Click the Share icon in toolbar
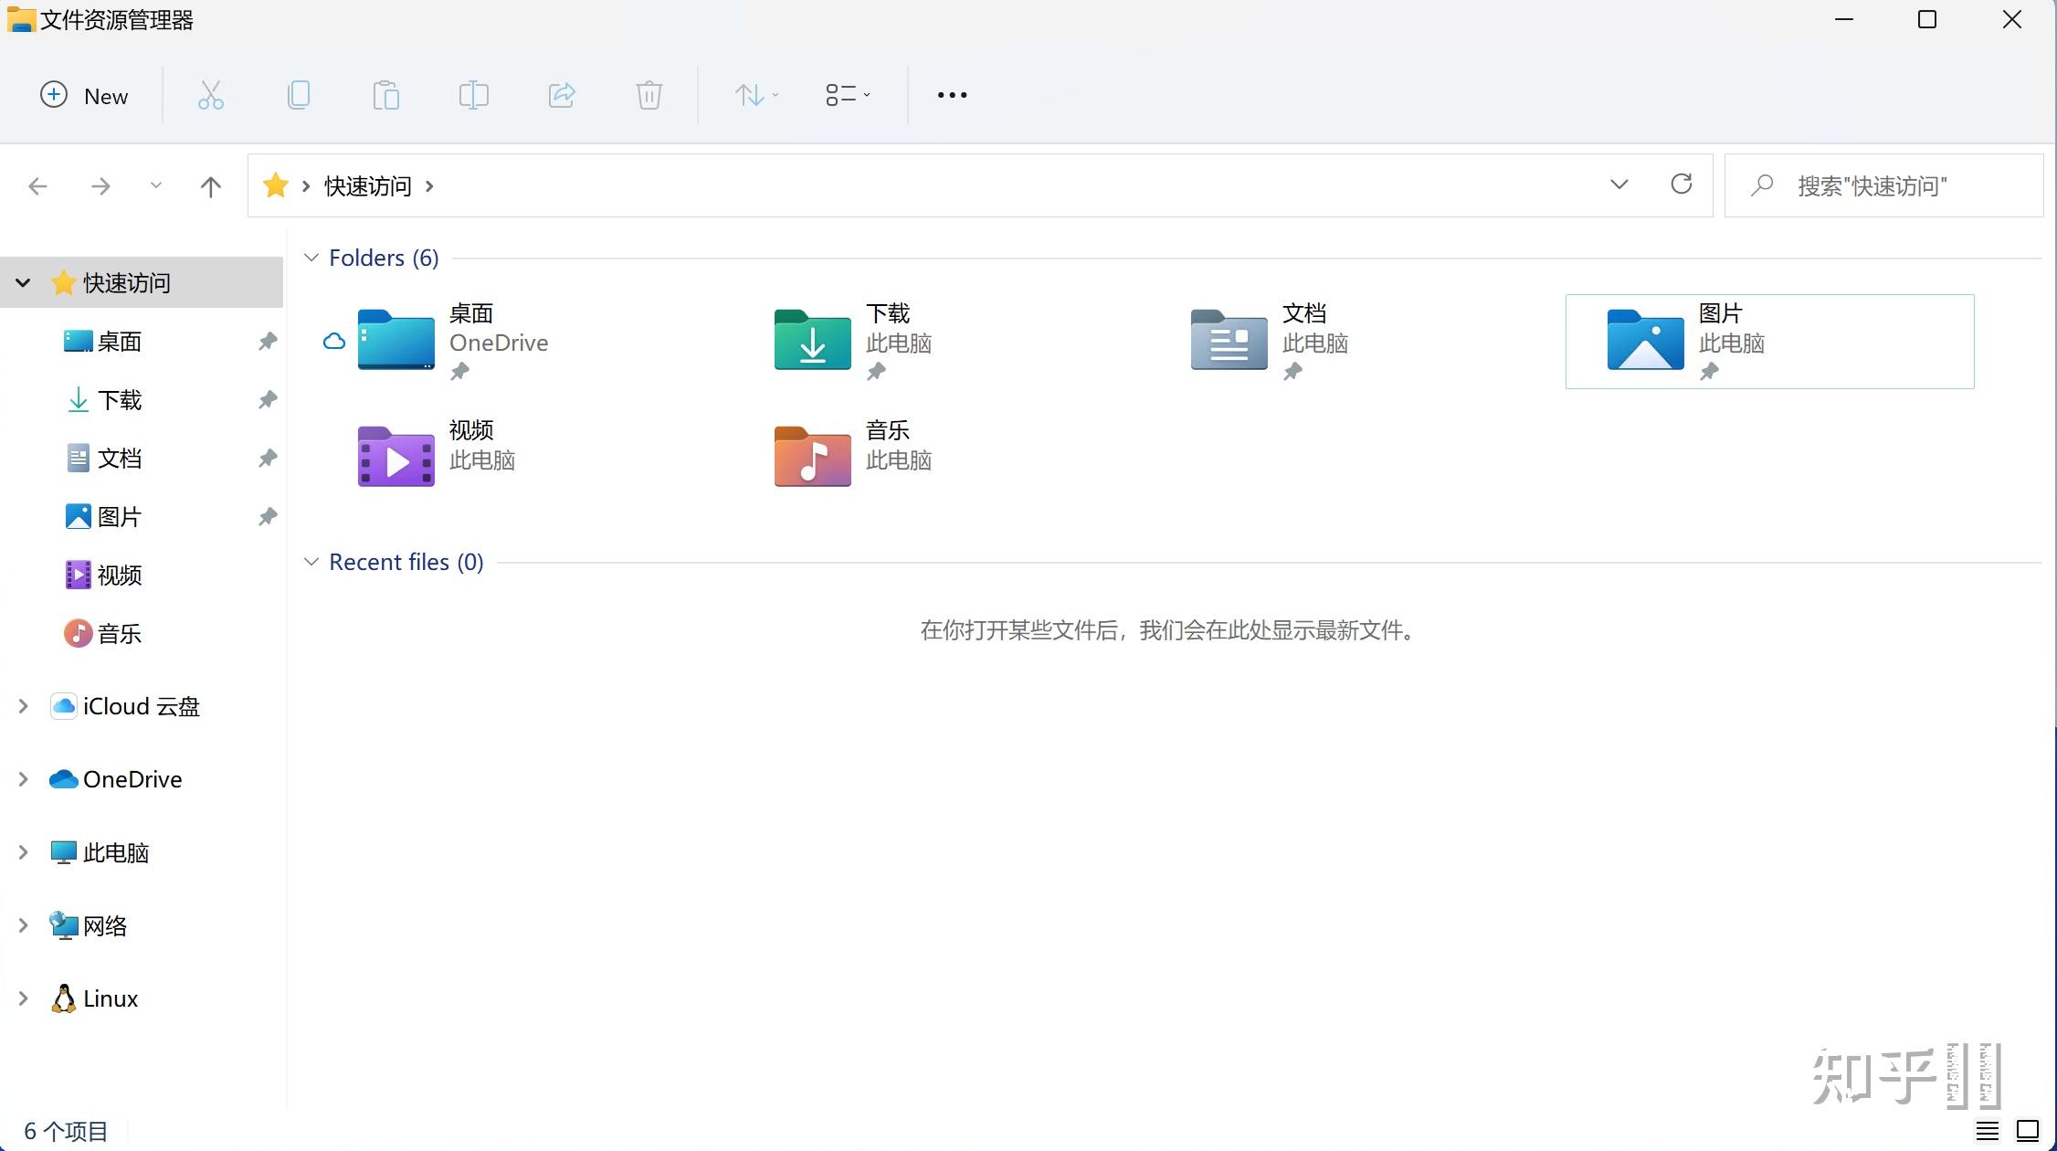Screen dimensions: 2057x1151 click(x=561, y=95)
